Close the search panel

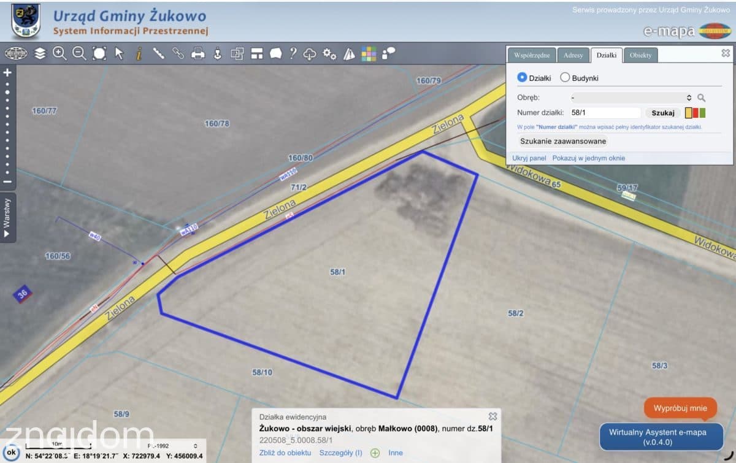726,53
